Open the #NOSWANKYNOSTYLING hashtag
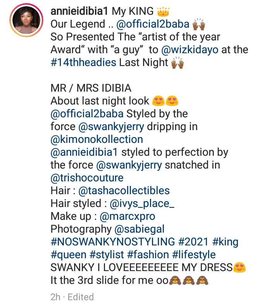 (113, 242)
